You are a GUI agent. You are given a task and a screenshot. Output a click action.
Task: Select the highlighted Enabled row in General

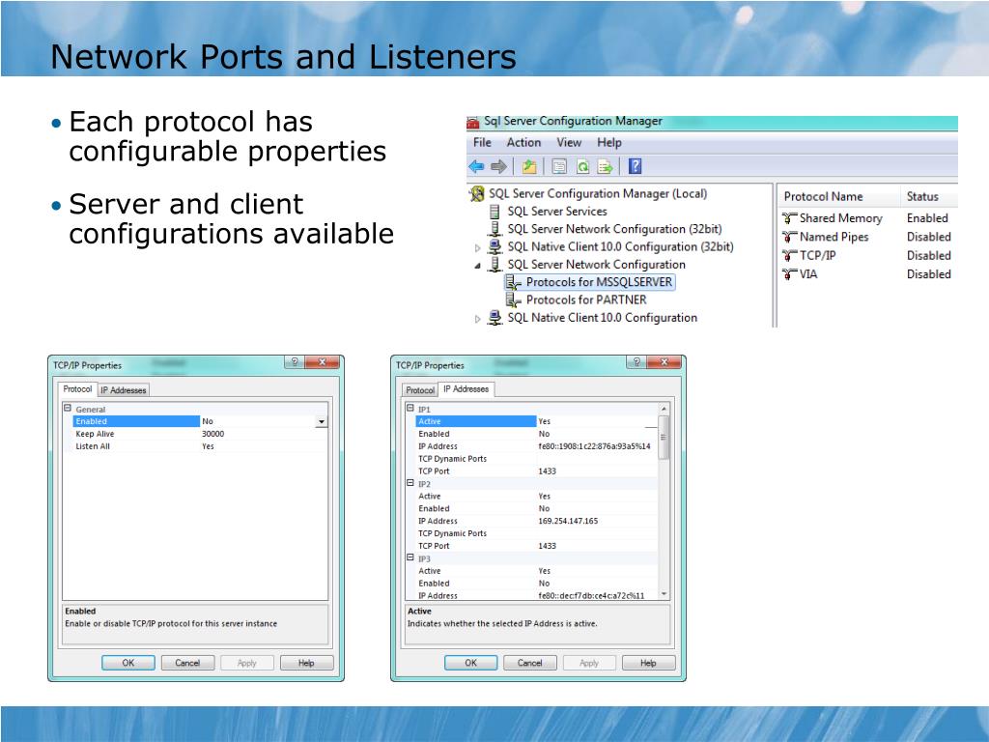200,421
